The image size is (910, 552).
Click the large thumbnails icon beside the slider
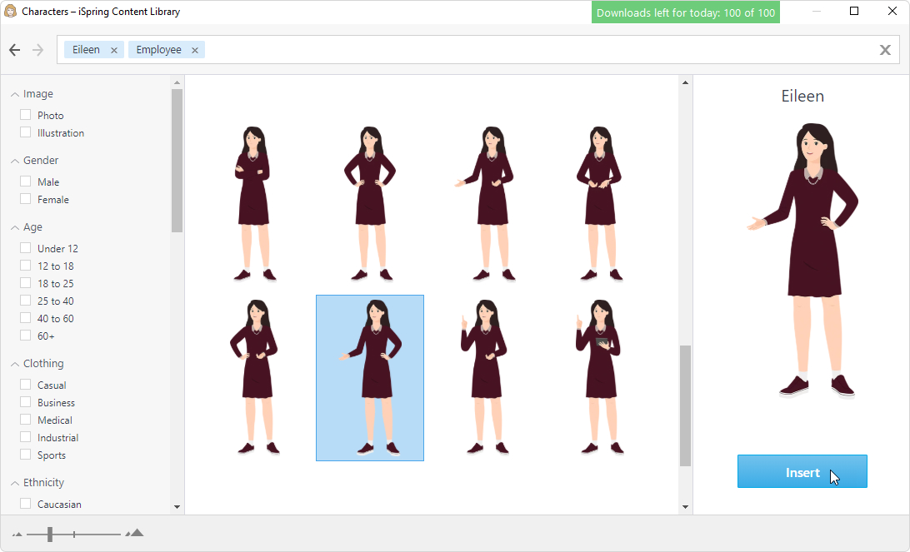tap(135, 533)
